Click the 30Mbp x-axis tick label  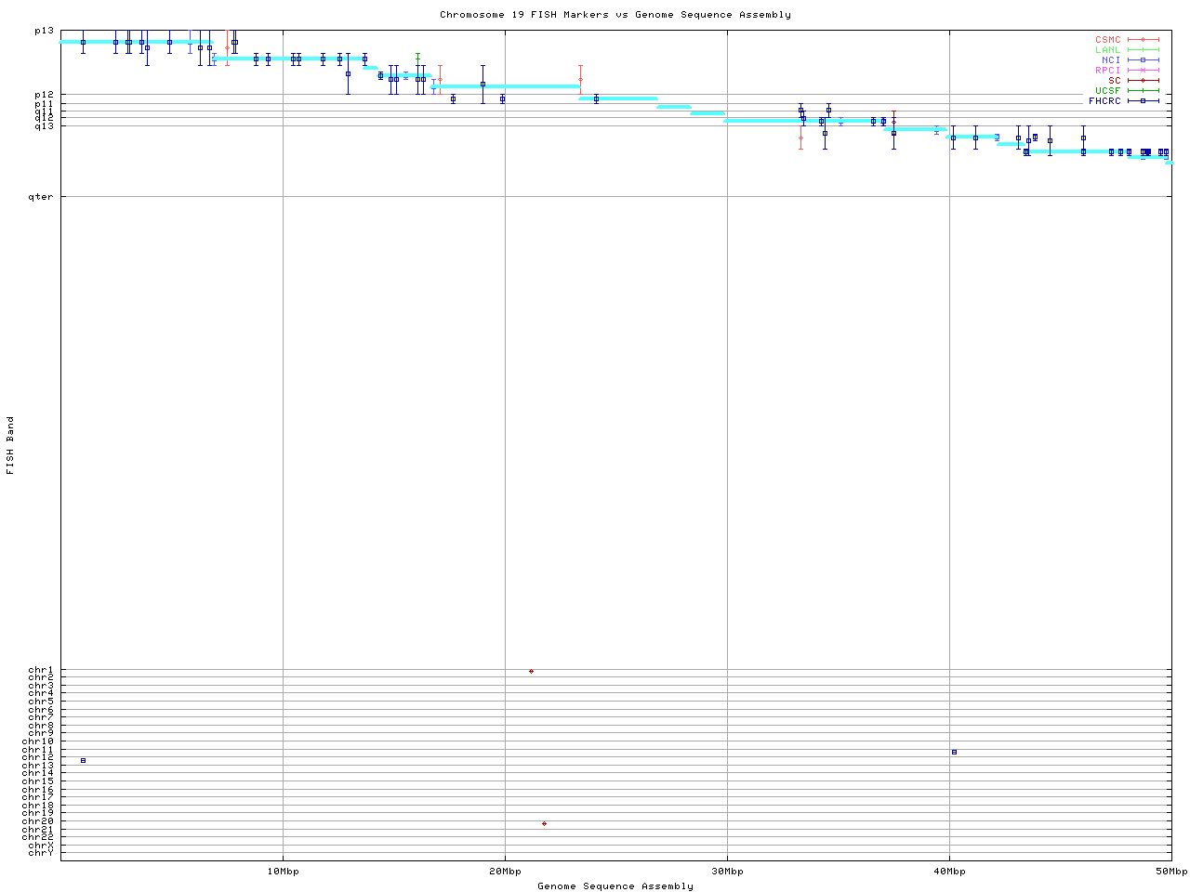727,872
